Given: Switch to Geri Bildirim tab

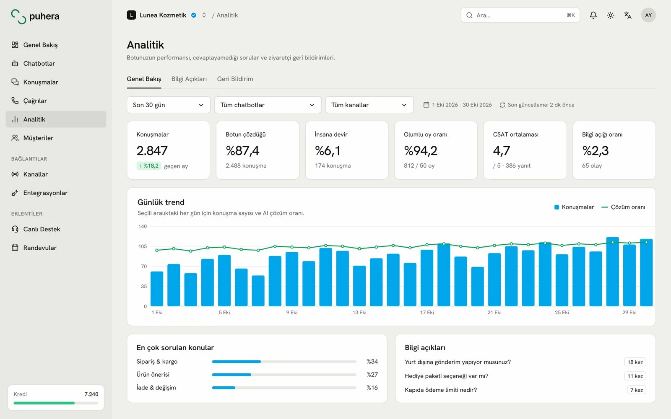Looking at the screenshot, I should click(x=235, y=79).
